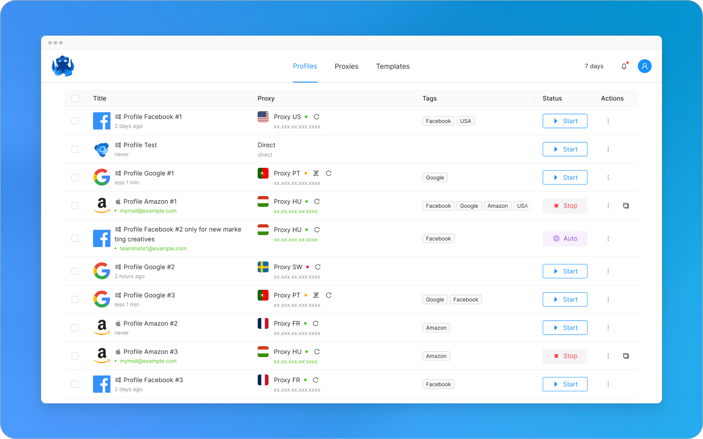This screenshot has width=703, height=439.
Task: Click the octopus app logo
Action: (x=63, y=66)
